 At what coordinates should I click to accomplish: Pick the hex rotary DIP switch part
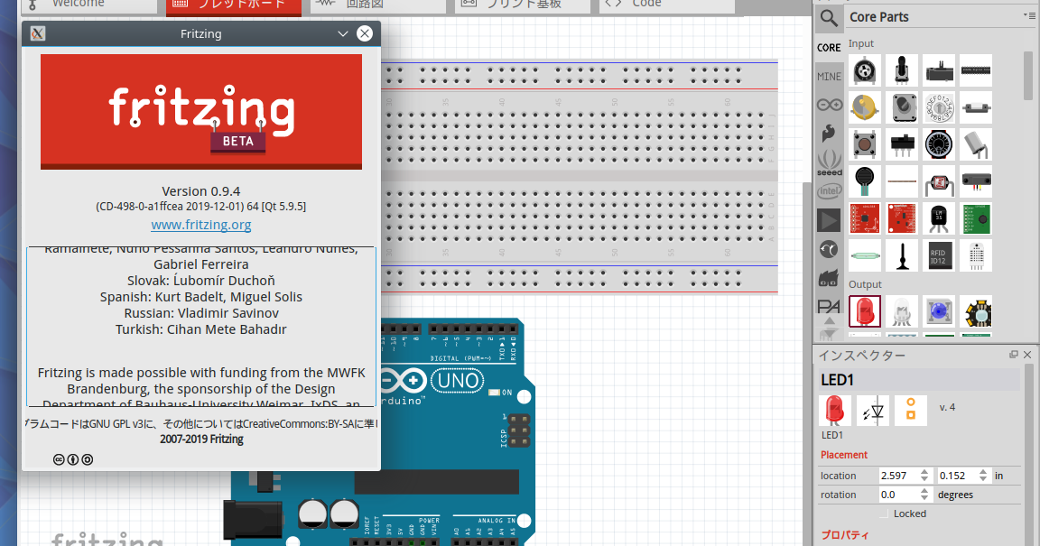click(939, 107)
